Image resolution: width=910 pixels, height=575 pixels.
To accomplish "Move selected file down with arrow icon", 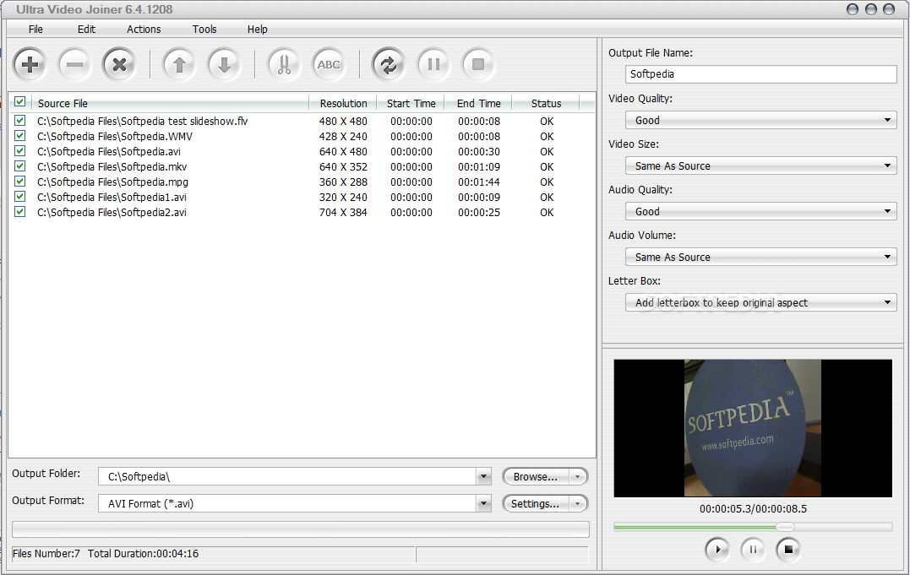I will [224, 64].
